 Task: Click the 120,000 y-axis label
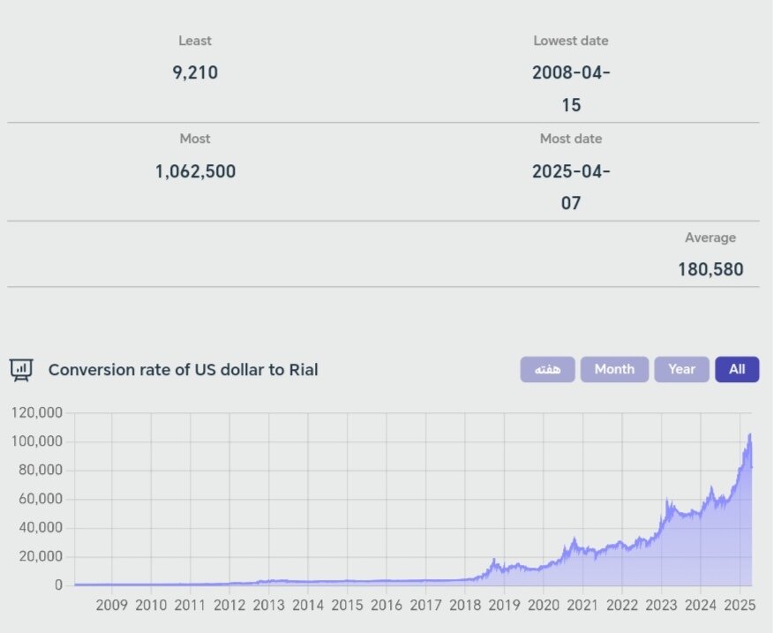click(x=37, y=412)
